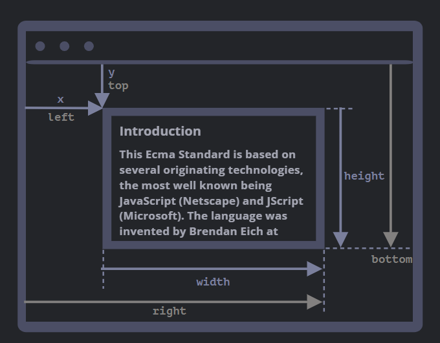Click the arrowhead of the height arrow

340,240
